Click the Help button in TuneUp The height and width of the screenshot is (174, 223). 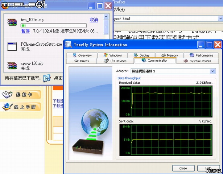[208, 168]
